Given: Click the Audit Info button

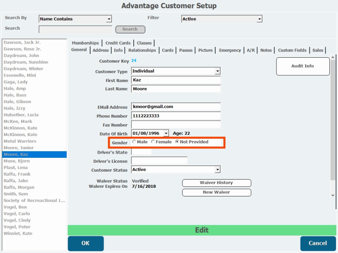Looking at the screenshot, I should (x=303, y=66).
